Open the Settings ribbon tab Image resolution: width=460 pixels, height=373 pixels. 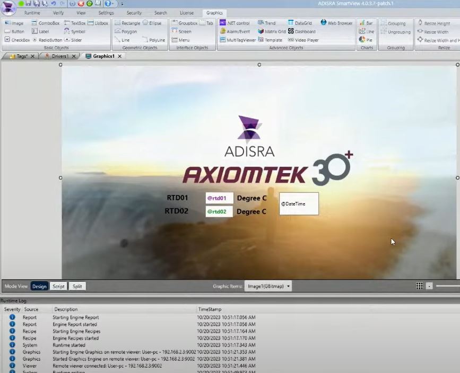tap(106, 13)
